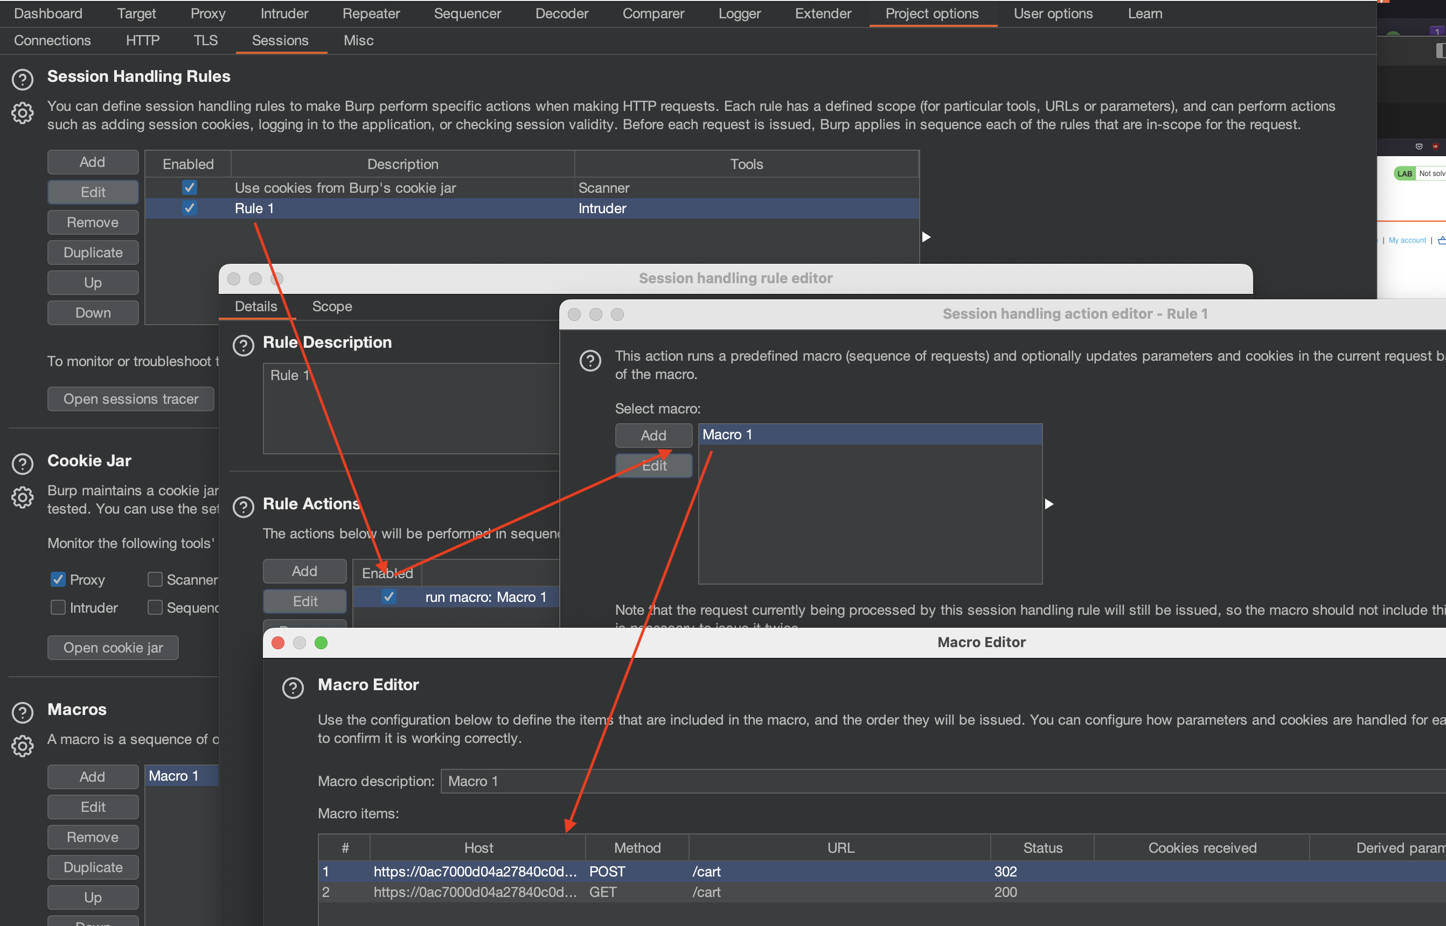Image resolution: width=1446 pixels, height=926 pixels.
Task: Enable the Intruder cookie jar monitor checkbox
Action: click(x=58, y=607)
